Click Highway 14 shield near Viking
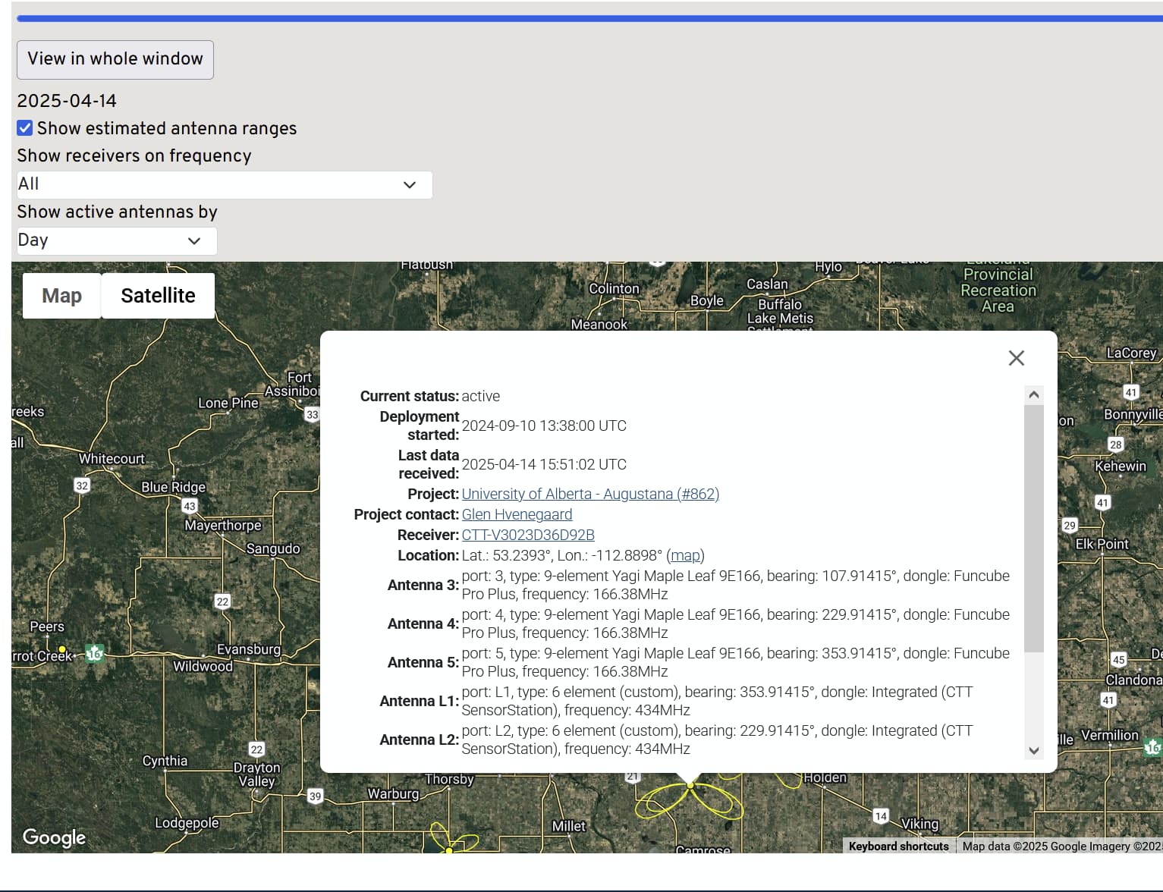This screenshot has width=1163, height=892. click(880, 816)
